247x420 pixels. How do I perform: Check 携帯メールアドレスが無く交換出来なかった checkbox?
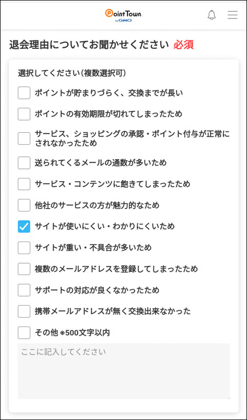[x=24, y=311]
